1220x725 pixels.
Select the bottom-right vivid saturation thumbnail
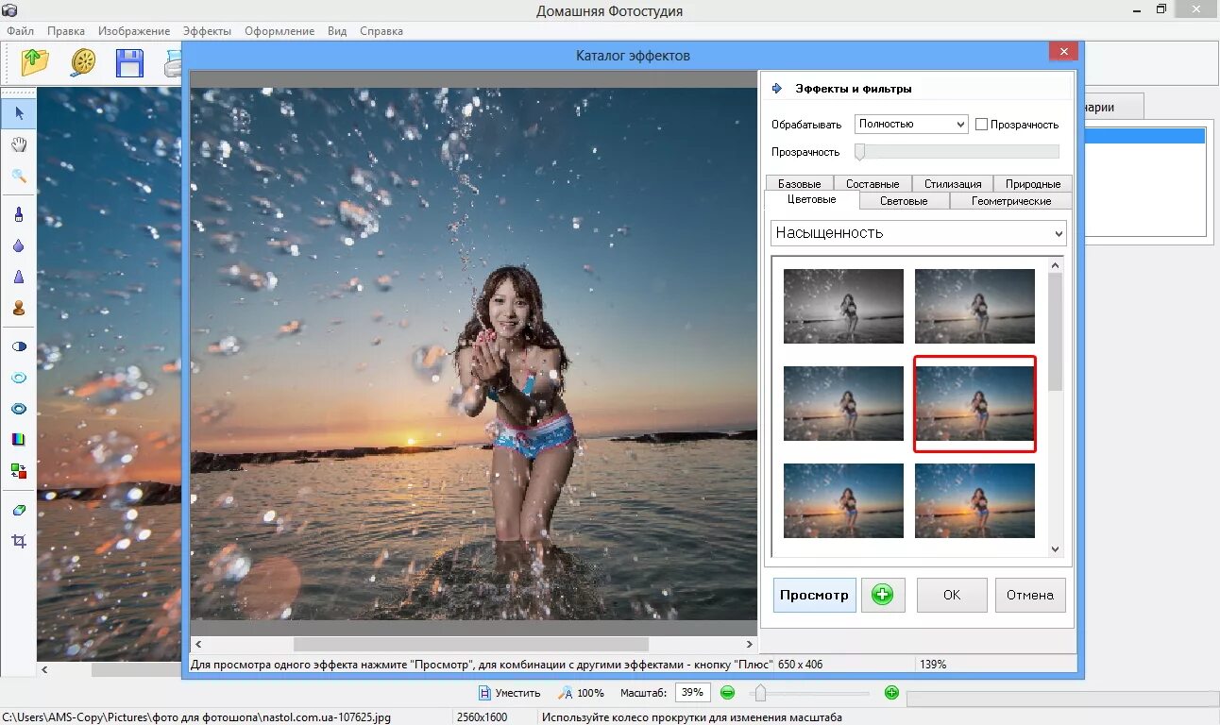(974, 500)
